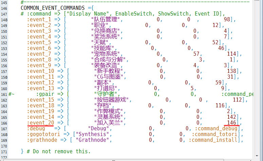
Task: Click the COMMON_EVENT_COMMANDS constant name
Action: tap(53, 8)
